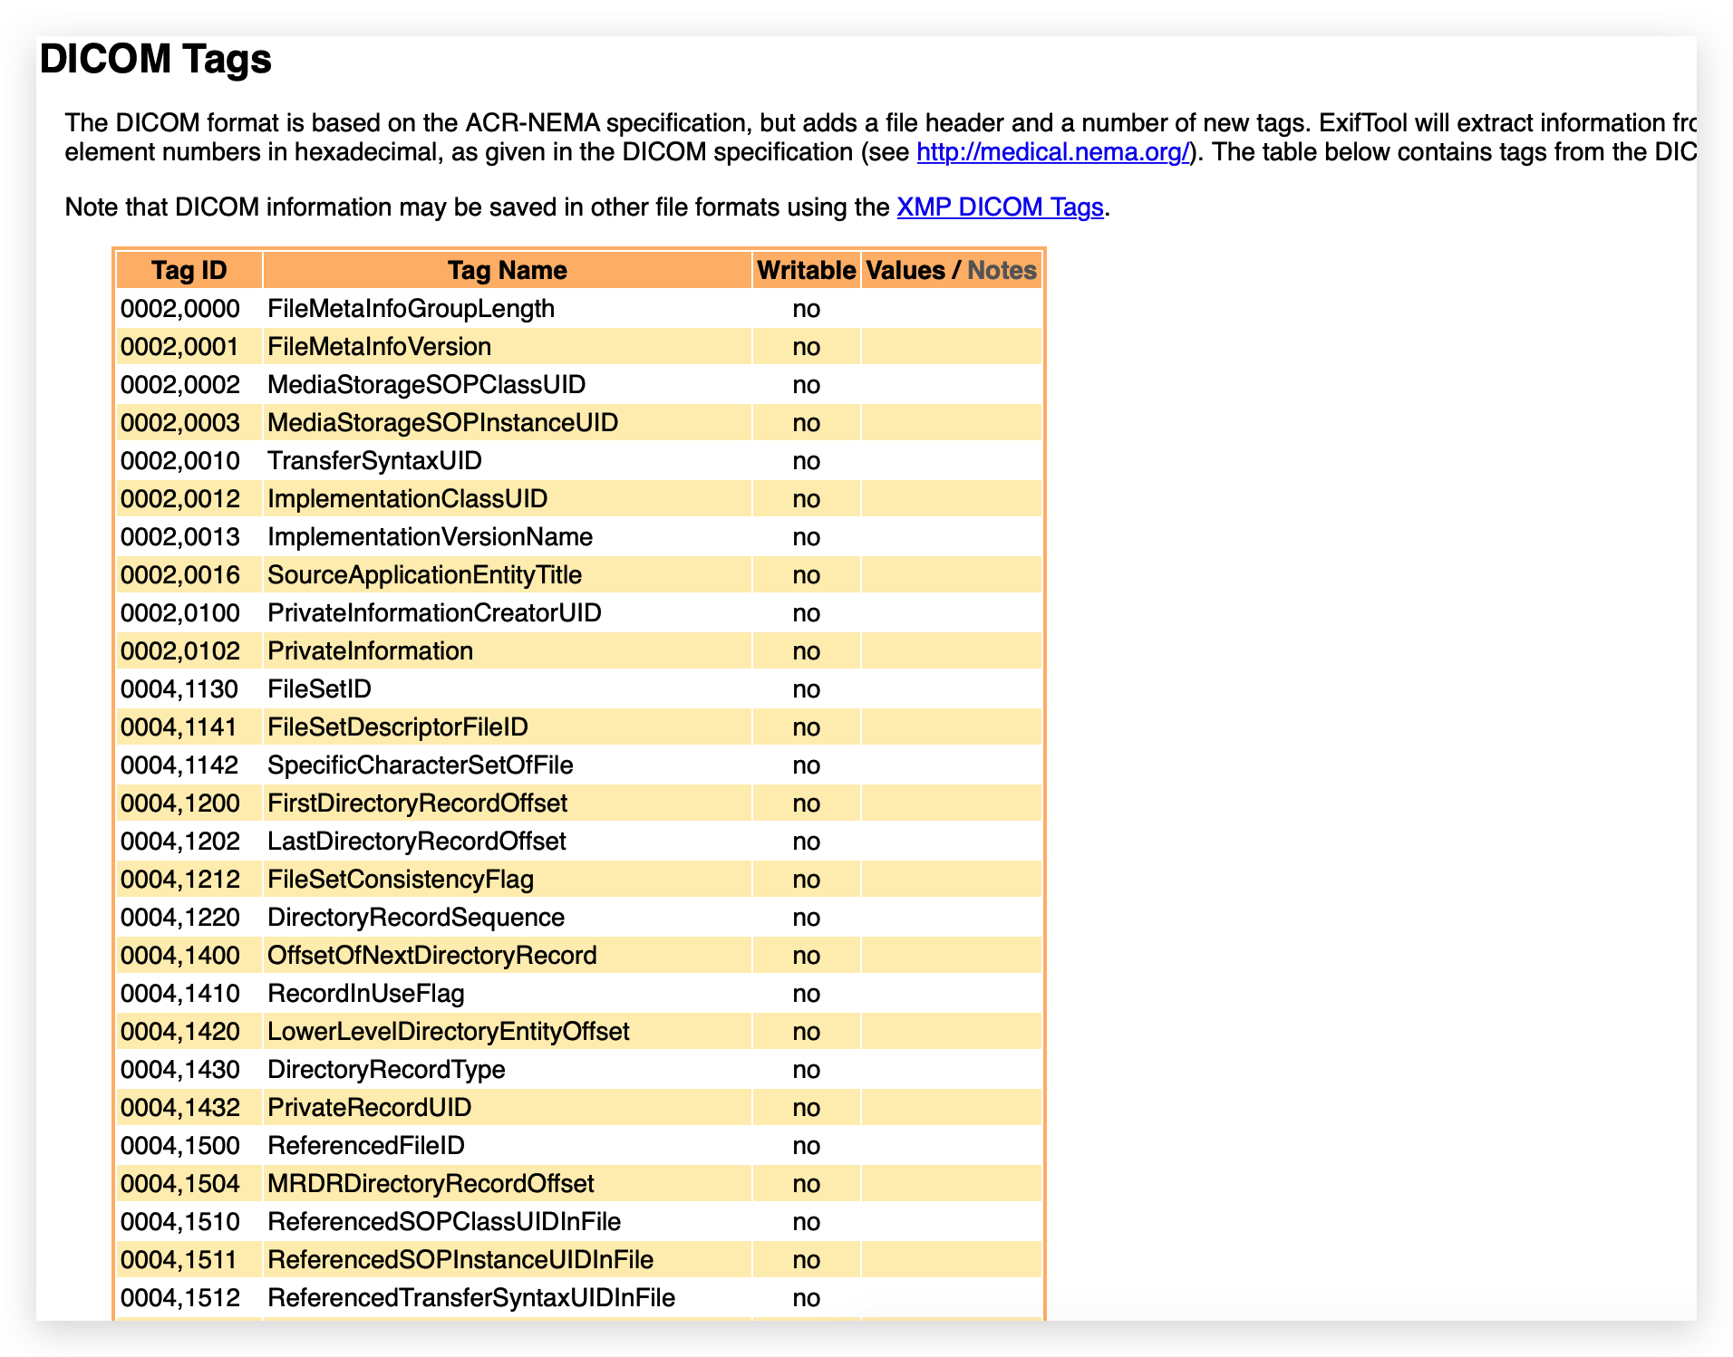Select RecordInUseFlag tag name
Viewport: 1733px width, 1357px height.
coord(366,994)
